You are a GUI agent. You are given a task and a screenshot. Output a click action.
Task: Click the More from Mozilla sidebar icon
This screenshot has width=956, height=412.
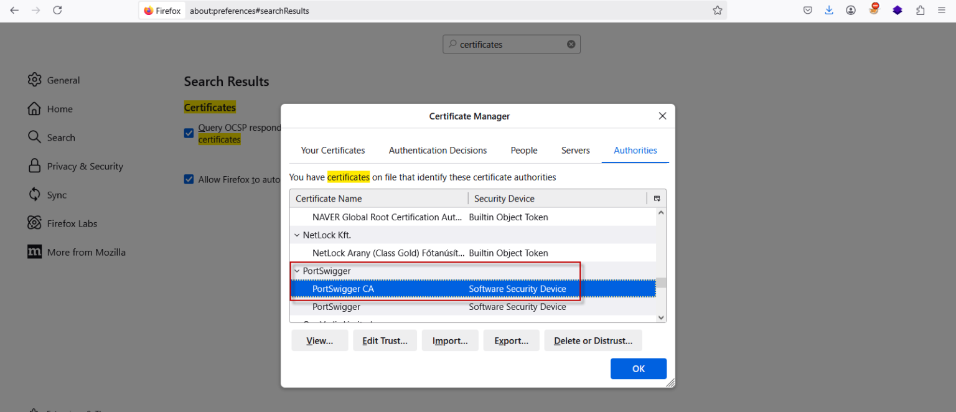[34, 251]
